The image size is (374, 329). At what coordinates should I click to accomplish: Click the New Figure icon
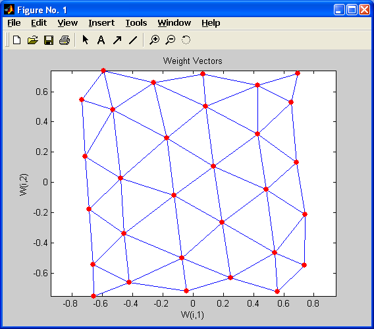coord(16,40)
